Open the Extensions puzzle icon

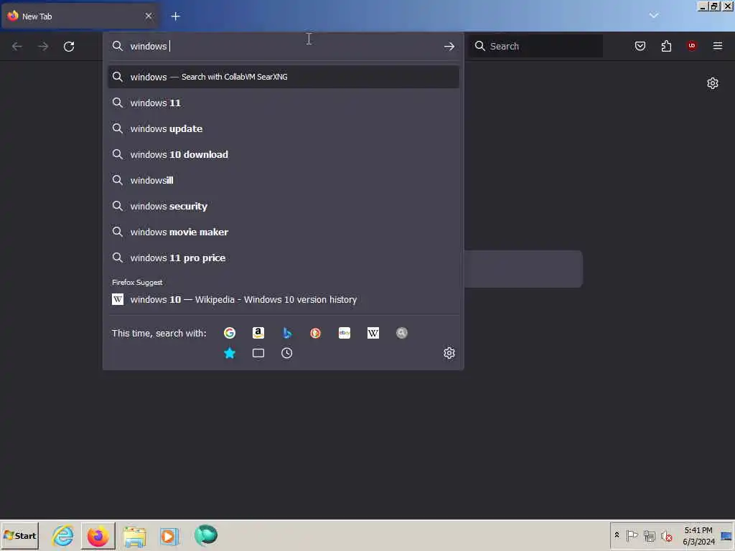(x=666, y=46)
